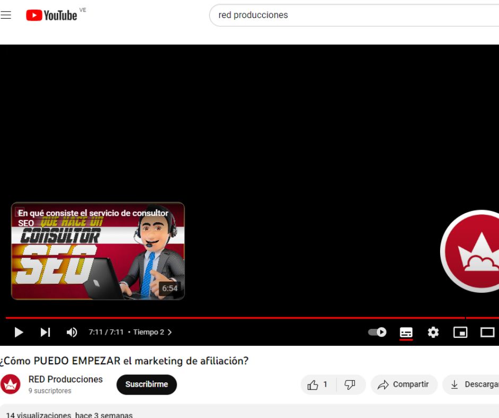
Task: Toggle autoplay off
Action: (x=377, y=332)
